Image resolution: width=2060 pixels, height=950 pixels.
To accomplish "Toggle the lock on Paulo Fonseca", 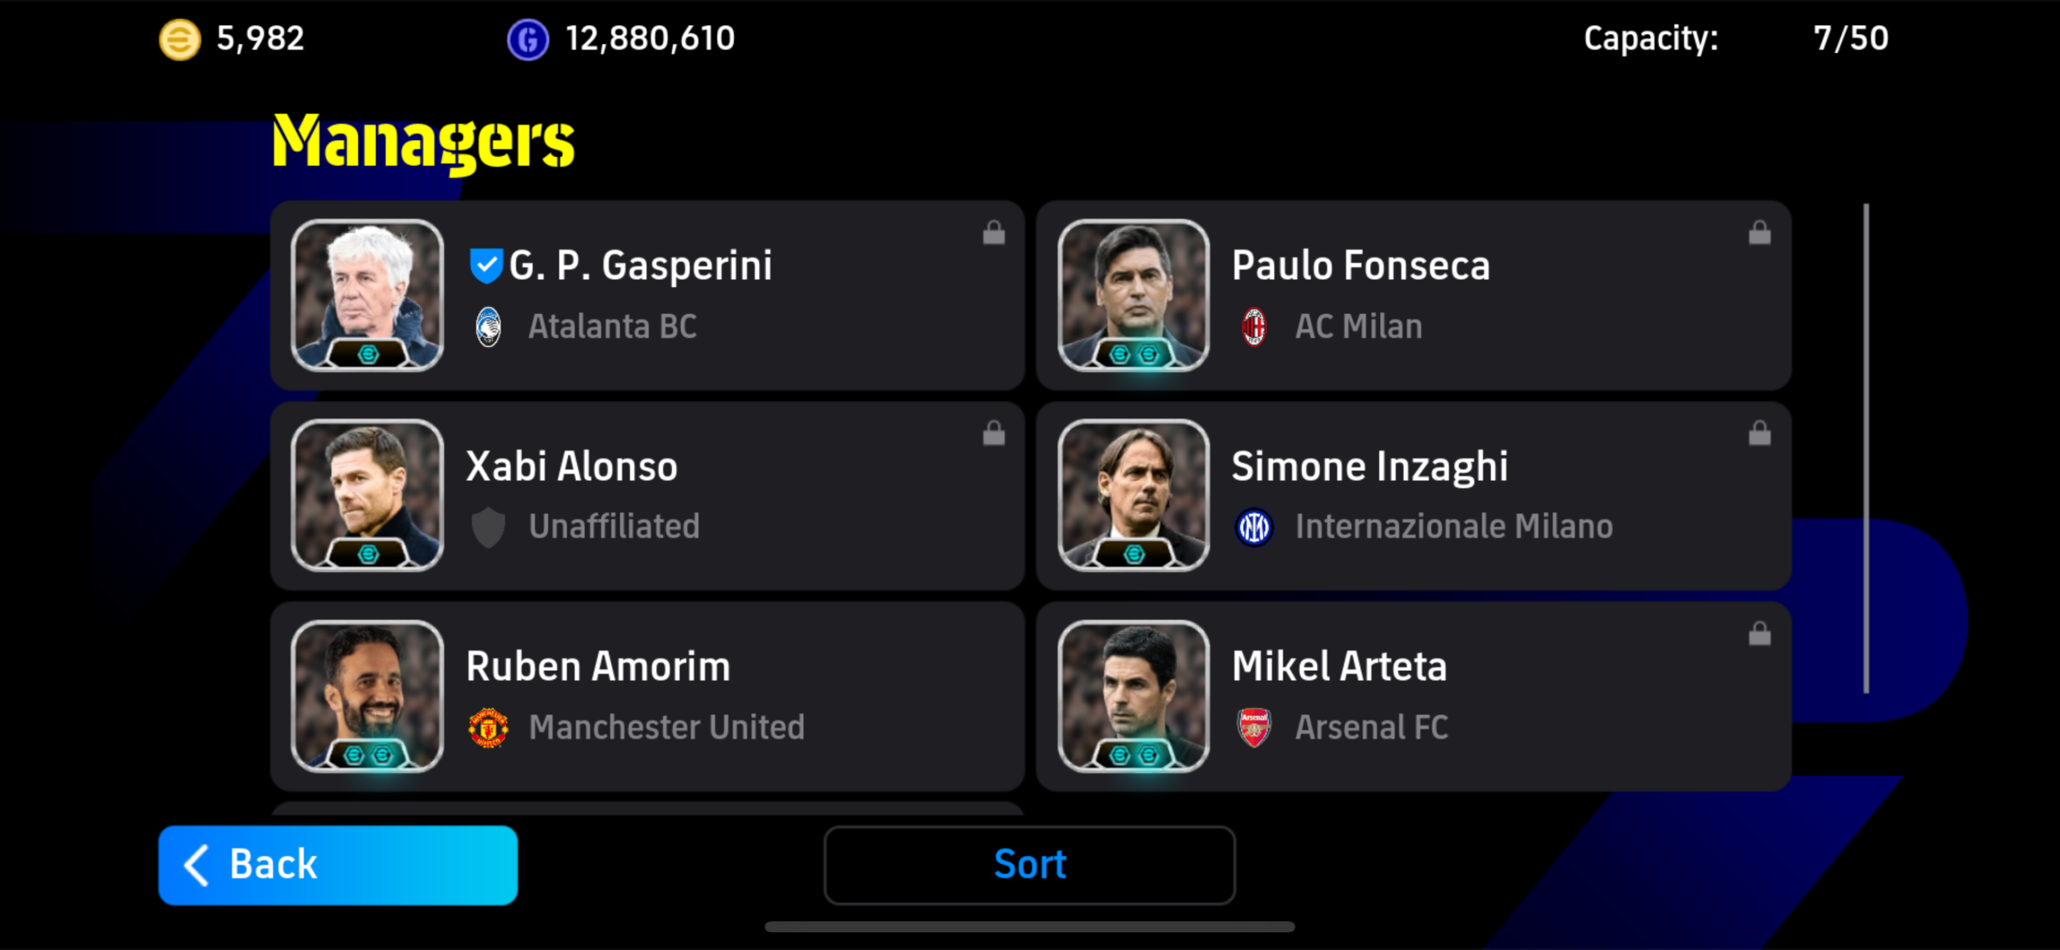I will (x=1760, y=233).
